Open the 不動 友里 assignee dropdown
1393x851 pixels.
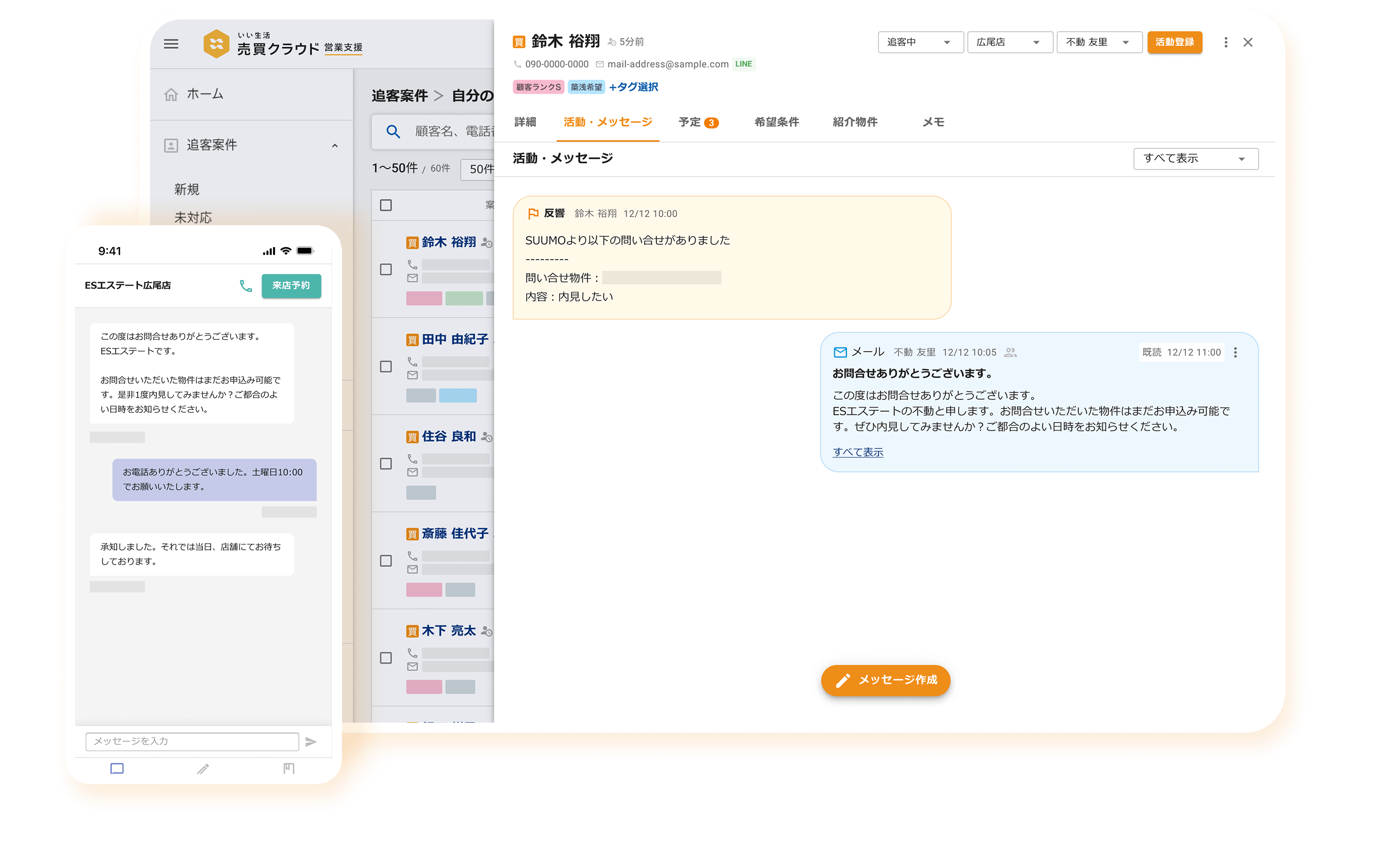tap(1099, 43)
